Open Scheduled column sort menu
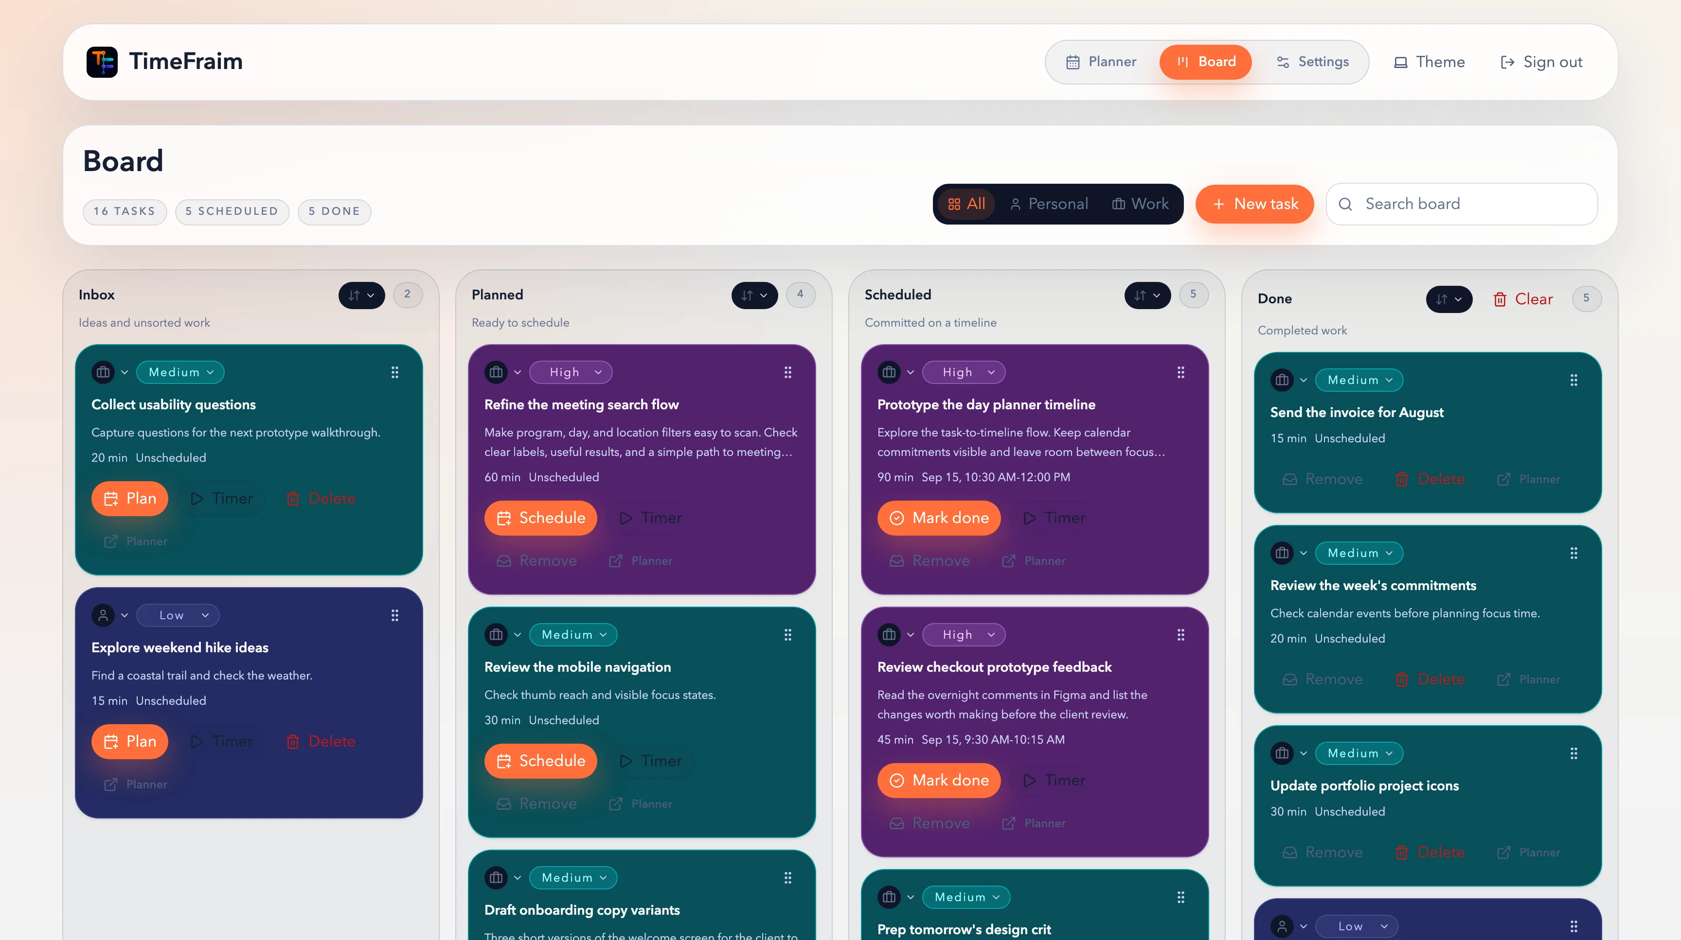Screen dimensions: 1681x940 click(1147, 296)
